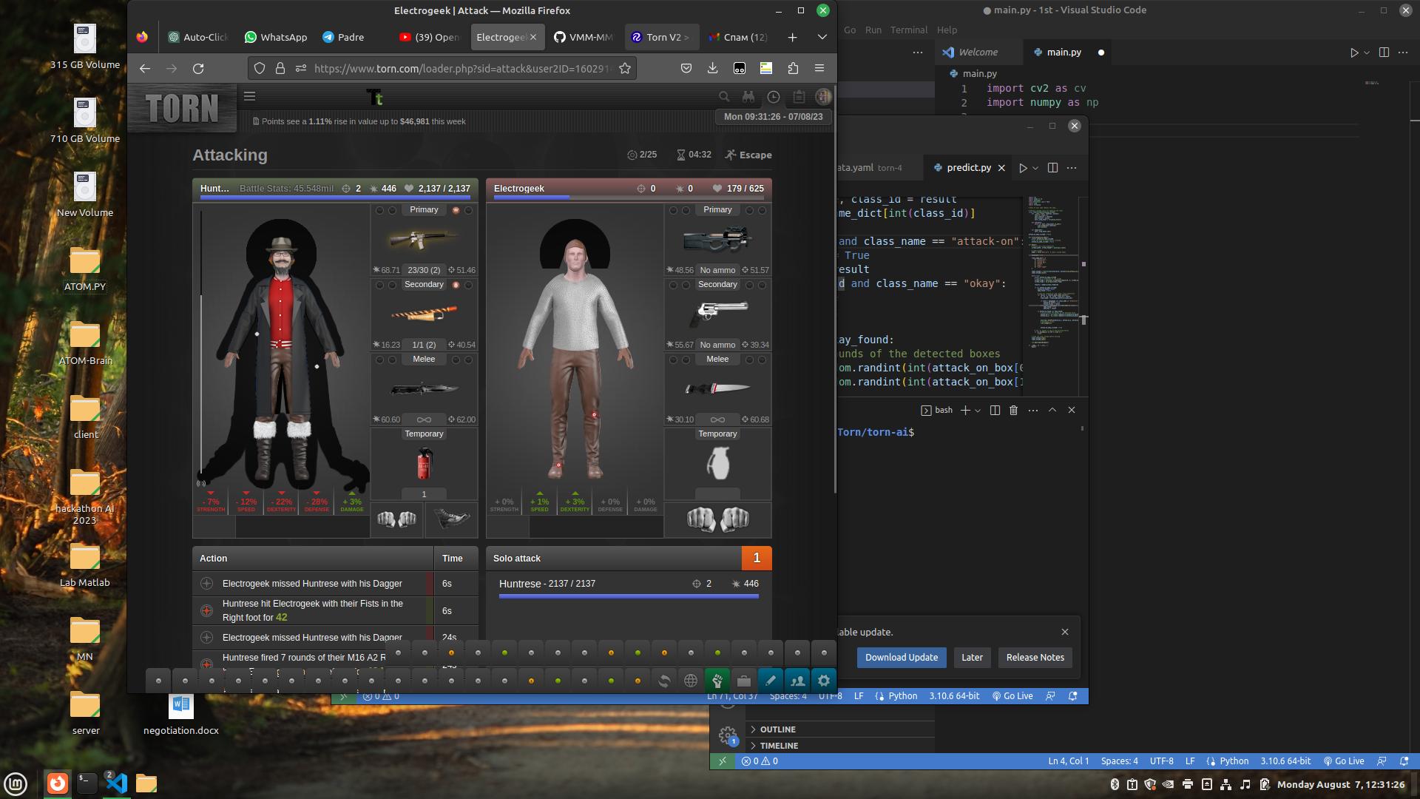Switch to Torn V2 Firefox tab
The width and height of the screenshot is (1420, 799).
[x=660, y=37]
